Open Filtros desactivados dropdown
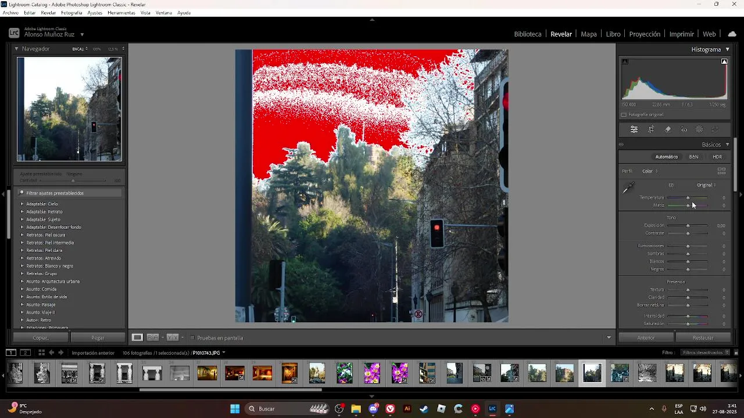 tap(706, 352)
